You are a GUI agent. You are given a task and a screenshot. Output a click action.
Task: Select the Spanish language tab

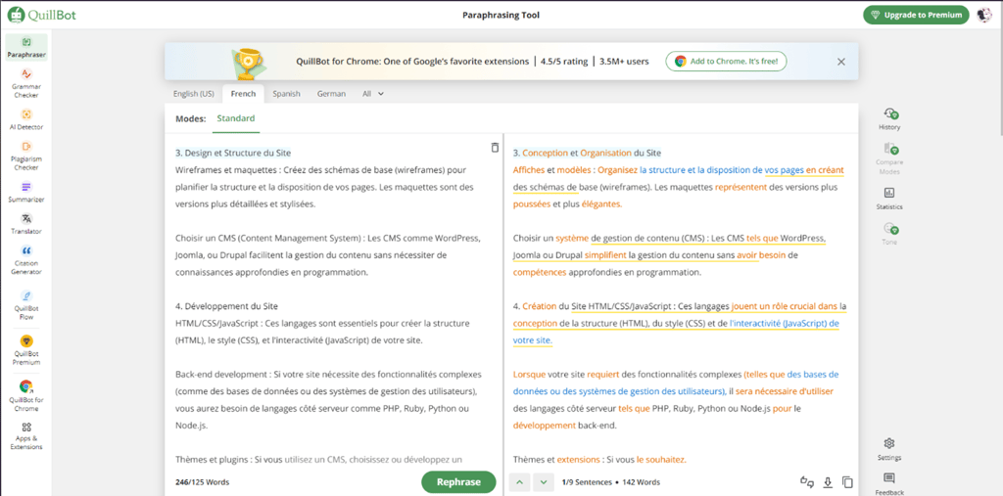[286, 93]
